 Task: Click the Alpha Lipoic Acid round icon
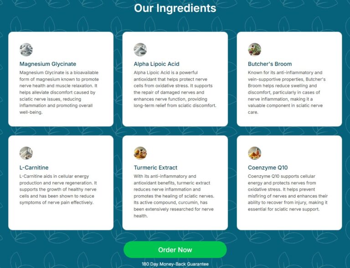140,50
